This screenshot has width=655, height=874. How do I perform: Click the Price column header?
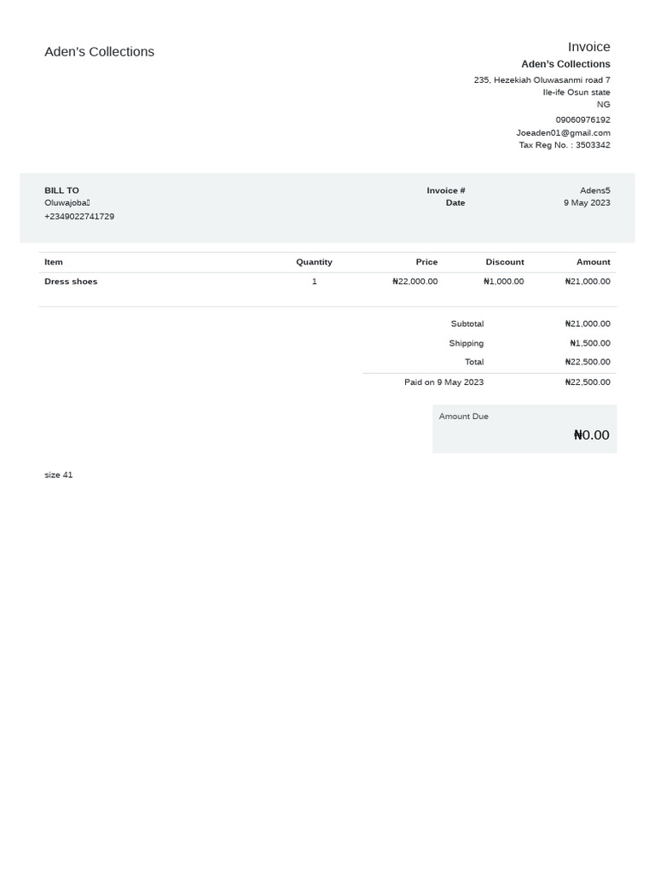[x=426, y=262]
